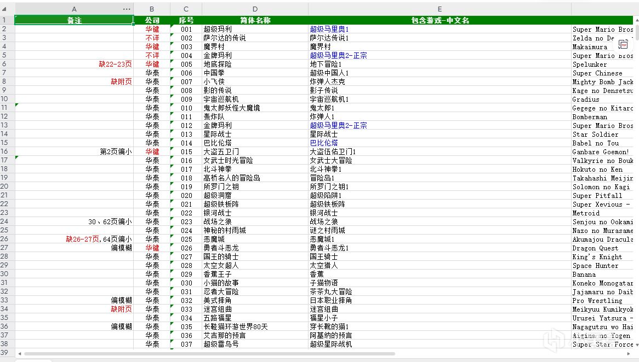Open the 超级马里奥2-正宗 link in row 13

(338, 125)
